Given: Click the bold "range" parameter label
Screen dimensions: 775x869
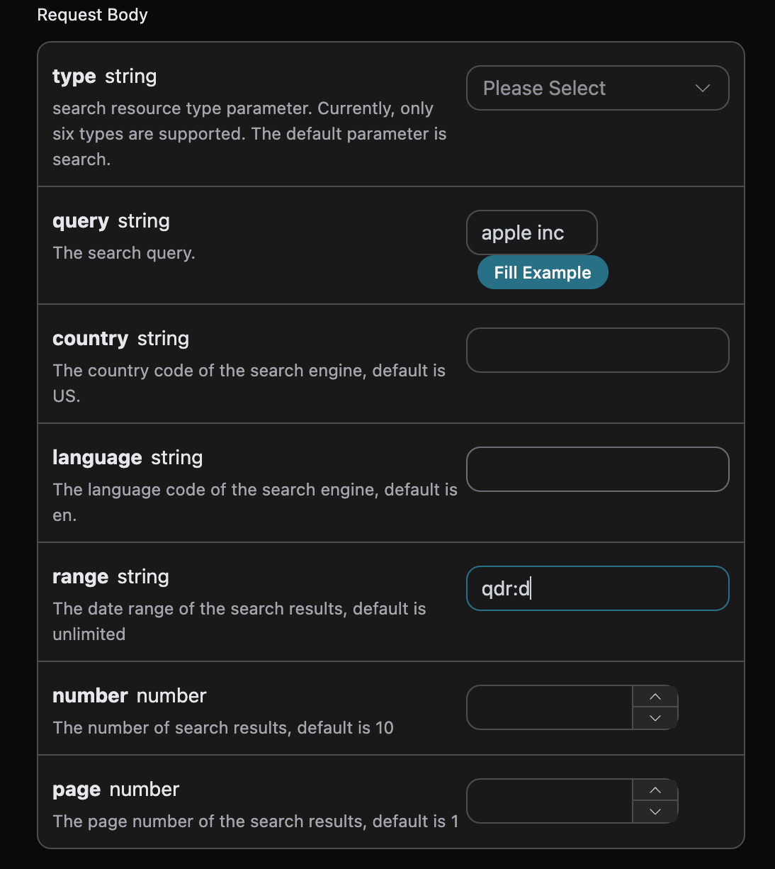Looking at the screenshot, I should coord(81,577).
